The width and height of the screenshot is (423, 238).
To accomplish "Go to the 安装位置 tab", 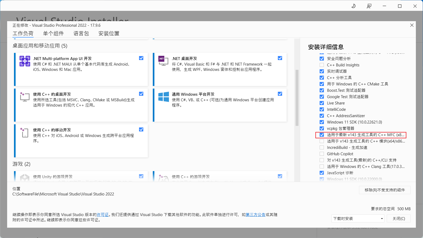I will 109,34.
